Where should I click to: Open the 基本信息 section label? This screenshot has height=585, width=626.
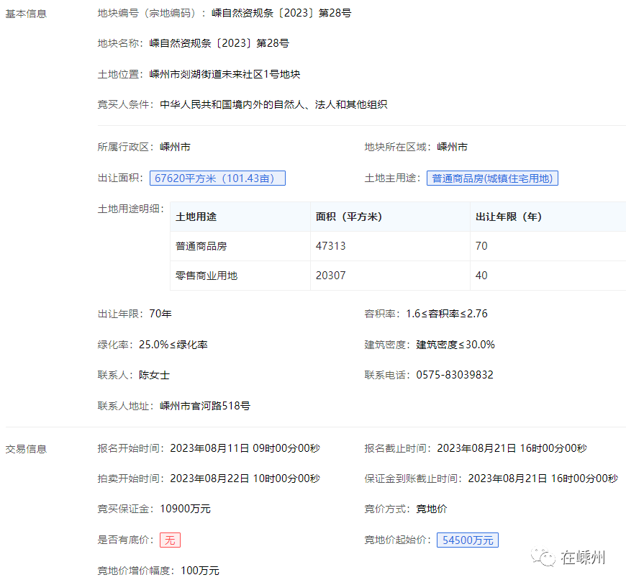(26, 14)
